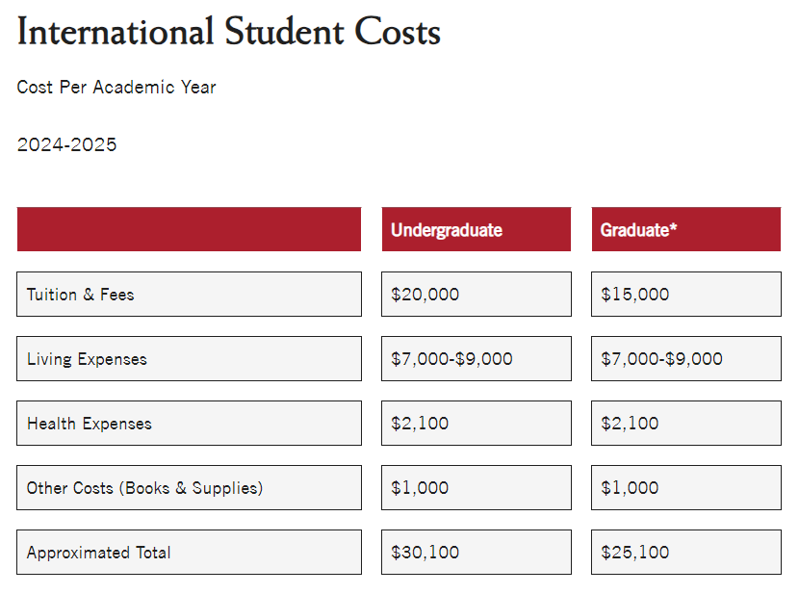Click Other Costs (Books & Supplies) label
Image resolution: width=799 pixels, height=594 pixels.
point(144,488)
